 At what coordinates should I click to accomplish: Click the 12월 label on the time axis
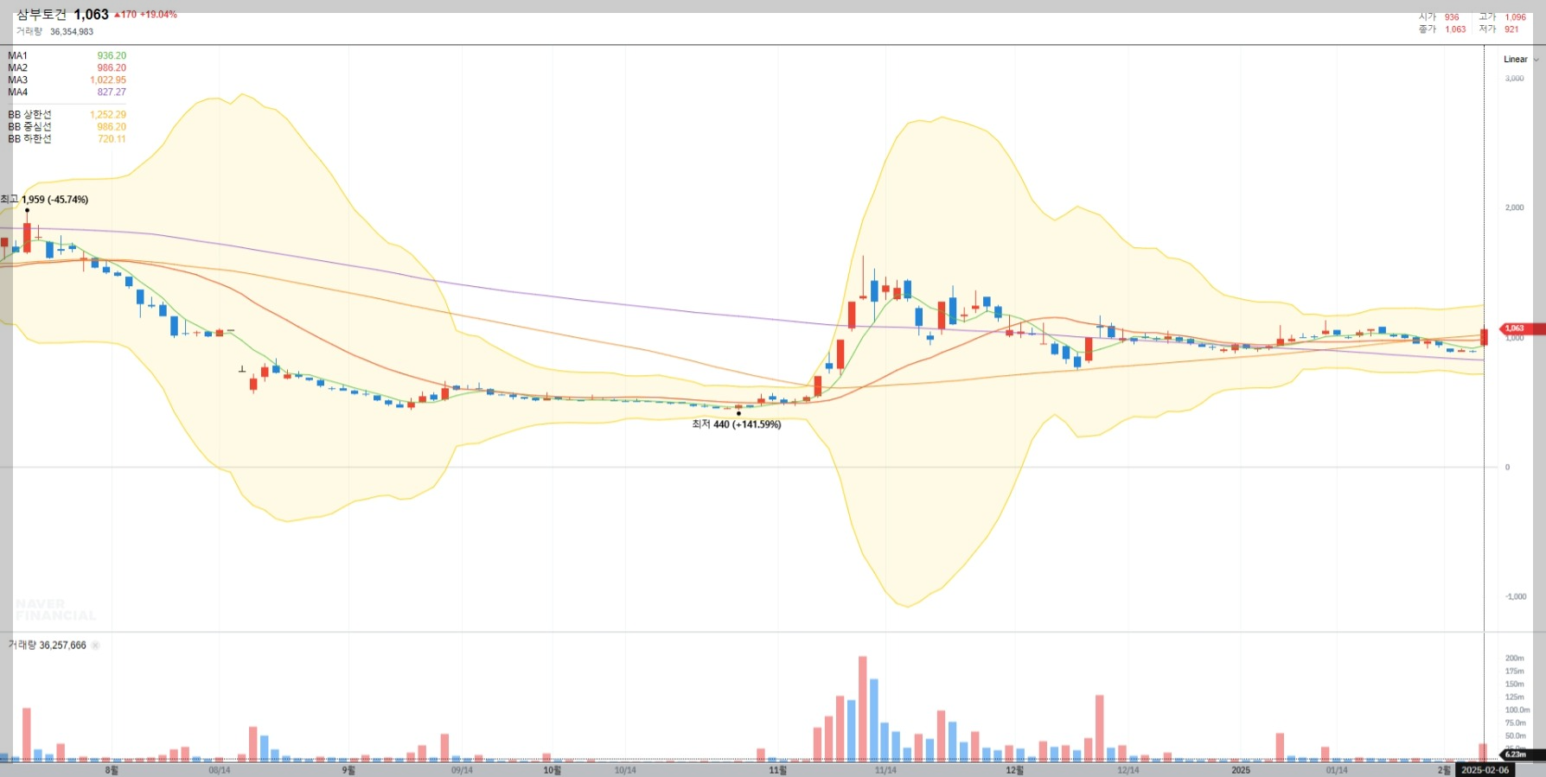pos(1014,770)
